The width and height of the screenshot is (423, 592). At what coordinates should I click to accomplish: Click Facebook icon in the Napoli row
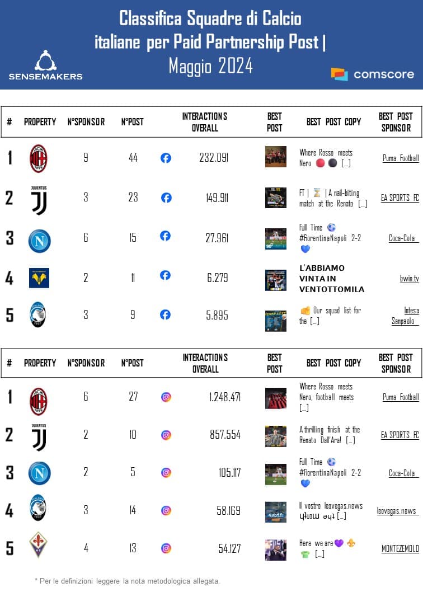click(x=165, y=236)
